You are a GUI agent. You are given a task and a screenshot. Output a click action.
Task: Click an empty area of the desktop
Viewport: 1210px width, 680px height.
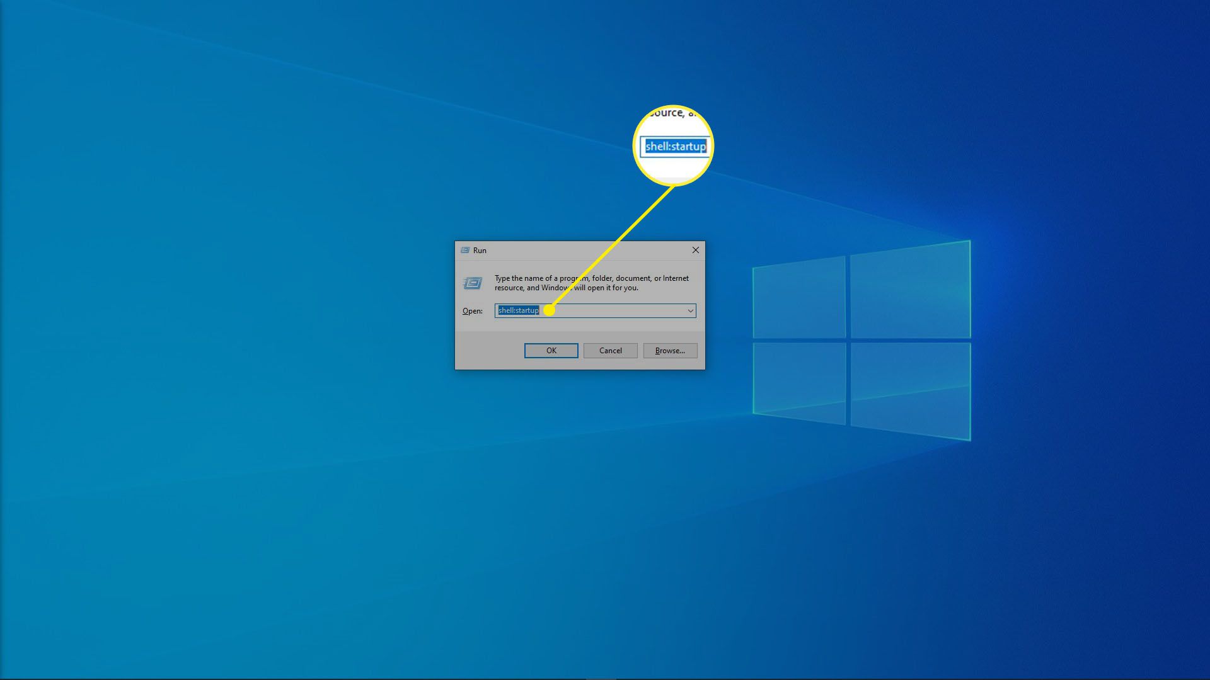pos(252,504)
